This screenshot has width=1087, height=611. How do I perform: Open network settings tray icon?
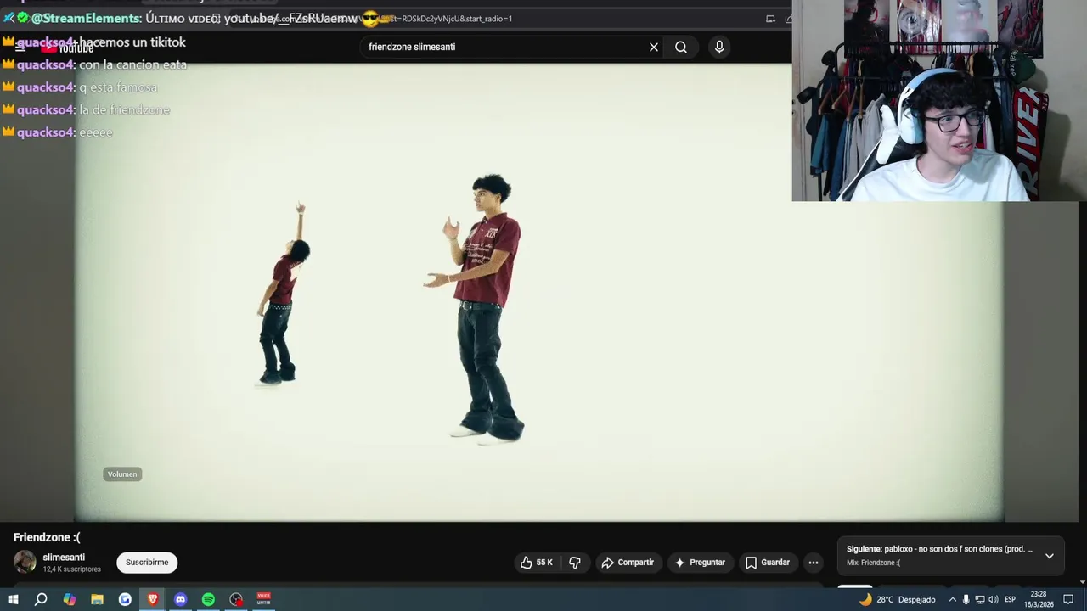(x=979, y=599)
